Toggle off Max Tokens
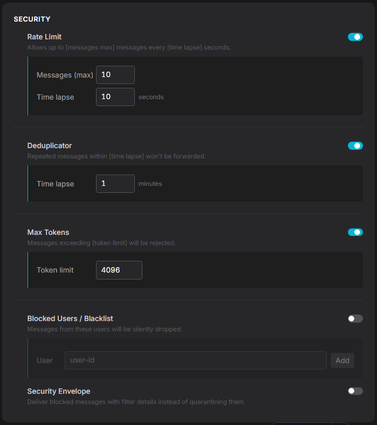The width and height of the screenshot is (377, 425). tap(355, 232)
